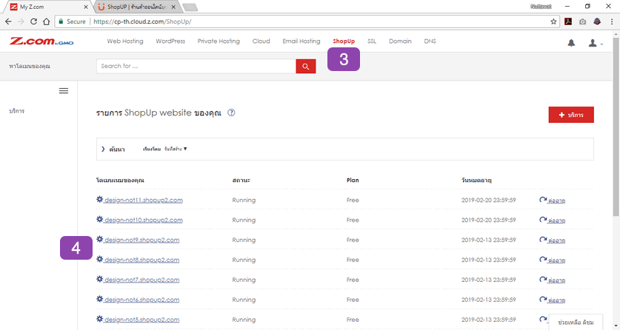Viewport: 620px width, 330px height.
Task: Open the notifications bell
Action: click(571, 43)
